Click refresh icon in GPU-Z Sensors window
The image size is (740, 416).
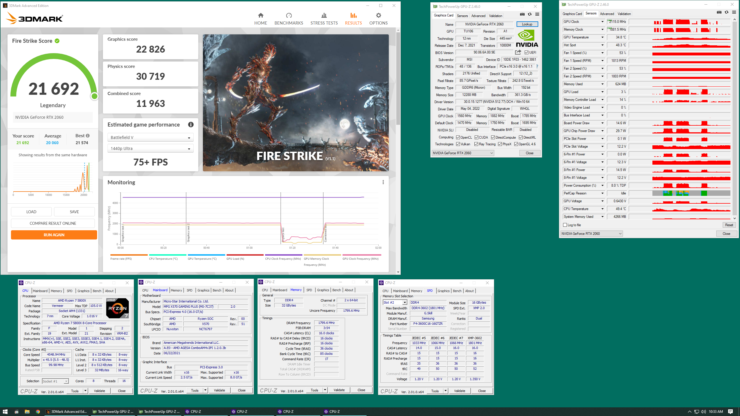click(726, 12)
